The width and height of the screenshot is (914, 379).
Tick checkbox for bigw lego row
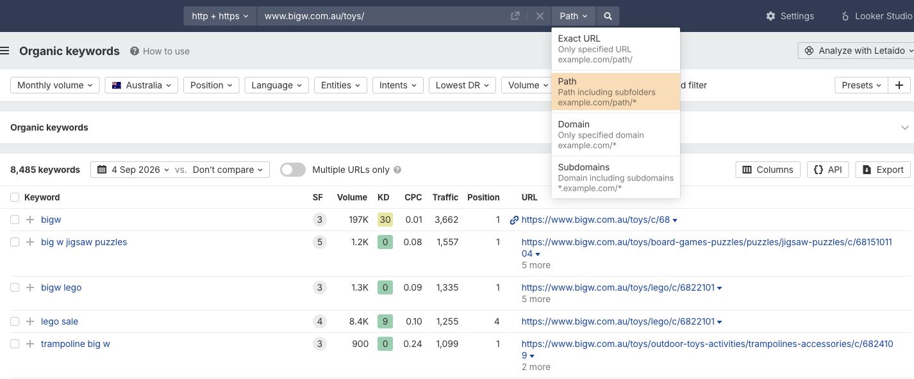15,287
